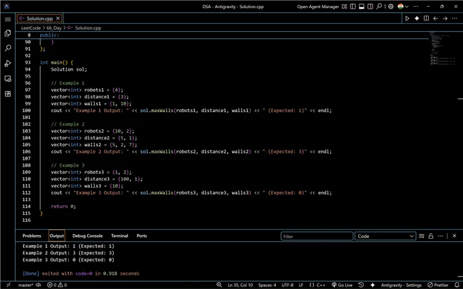Switch to the Debug Console tab

click(87, 236)
